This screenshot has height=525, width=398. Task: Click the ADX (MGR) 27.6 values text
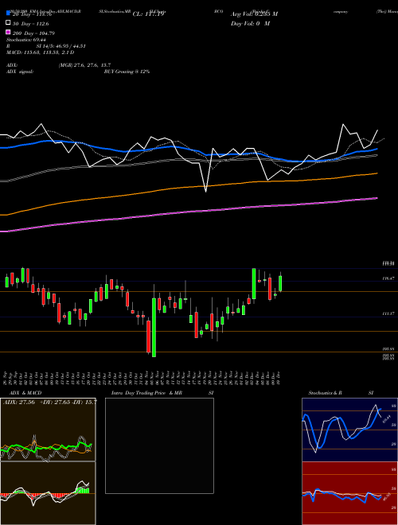84,65
